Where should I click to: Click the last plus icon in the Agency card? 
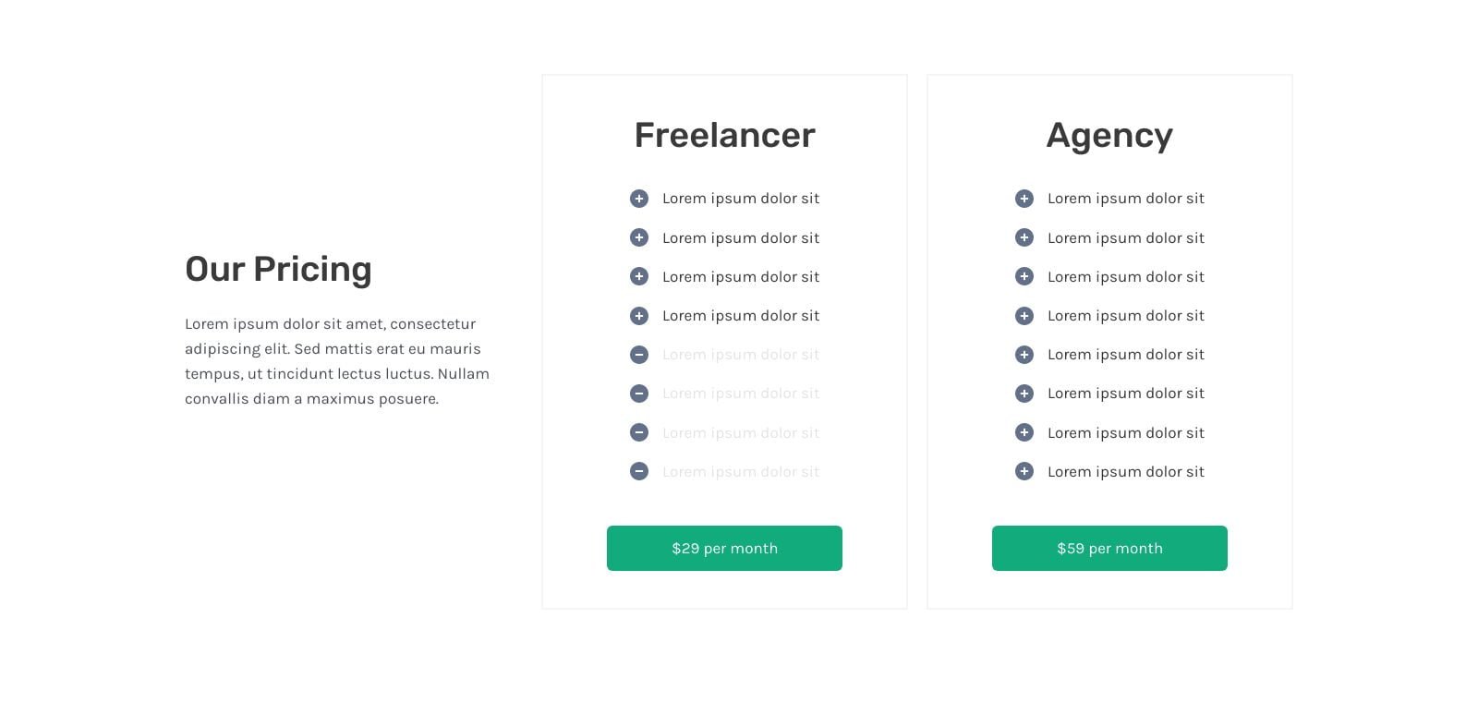click(1024, 471)
